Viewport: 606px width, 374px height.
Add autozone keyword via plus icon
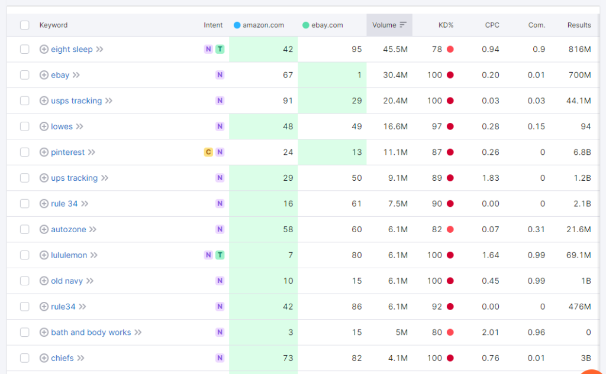(44, 229)
